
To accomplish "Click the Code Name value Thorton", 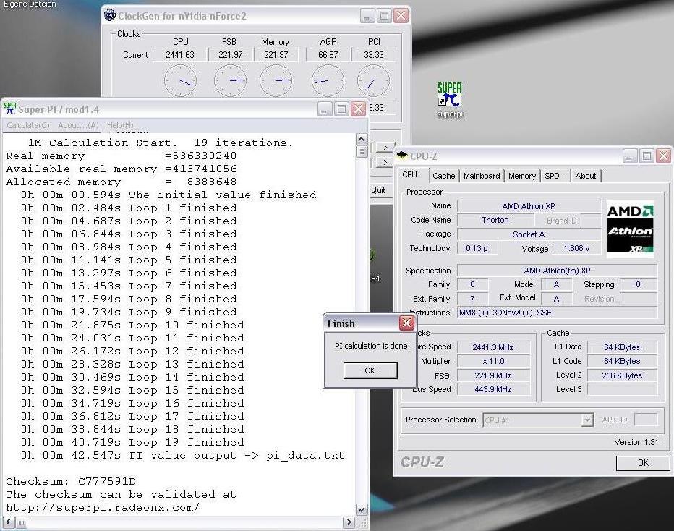I will [495, 220].
